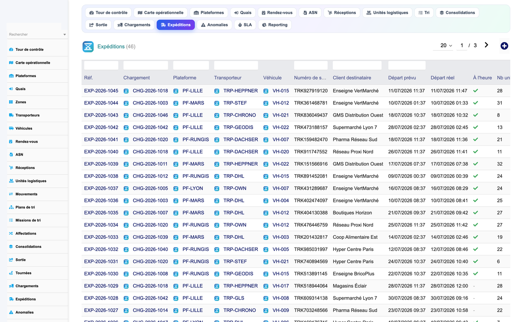520x322 pixels.
Task: Click sidebar Zones grid icon
Action: (x=11, y=102)
